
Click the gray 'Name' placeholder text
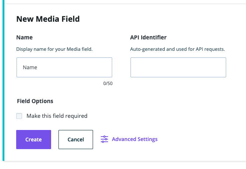click(30, 67)
